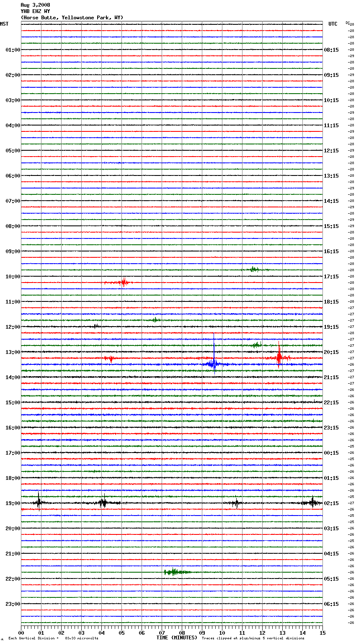The image size is (356, 644).
Task: Click the 'YHB EHZ WY' station code text
Action: tap(35, 11)
